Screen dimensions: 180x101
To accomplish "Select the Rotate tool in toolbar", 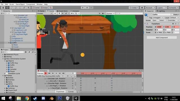I will 12,8.
